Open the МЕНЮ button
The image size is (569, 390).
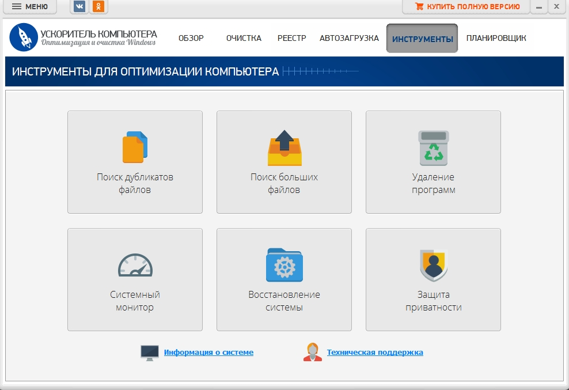click(30, 6)
